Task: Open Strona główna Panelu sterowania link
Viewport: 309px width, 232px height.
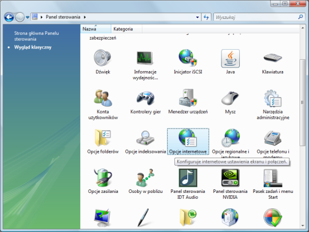Action: [x=37, y=36]
